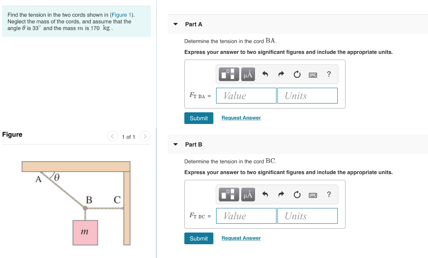Undo your last input in Part A

[265, 74]
